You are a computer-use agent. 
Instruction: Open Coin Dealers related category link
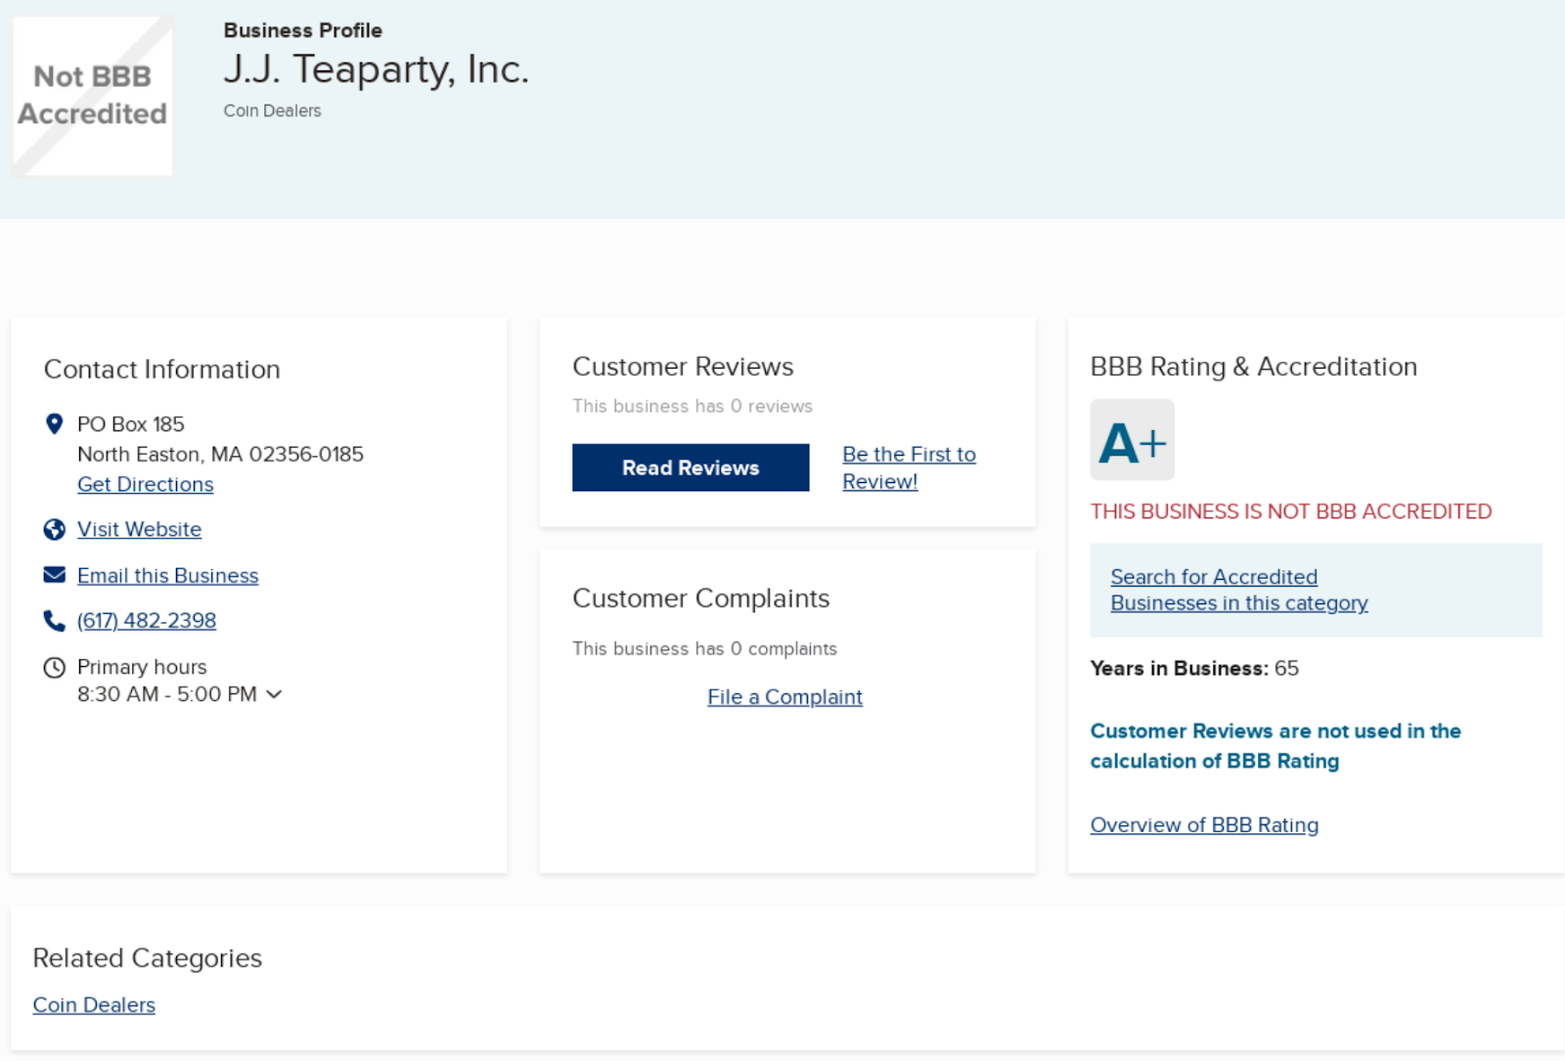click(94, 1005)
